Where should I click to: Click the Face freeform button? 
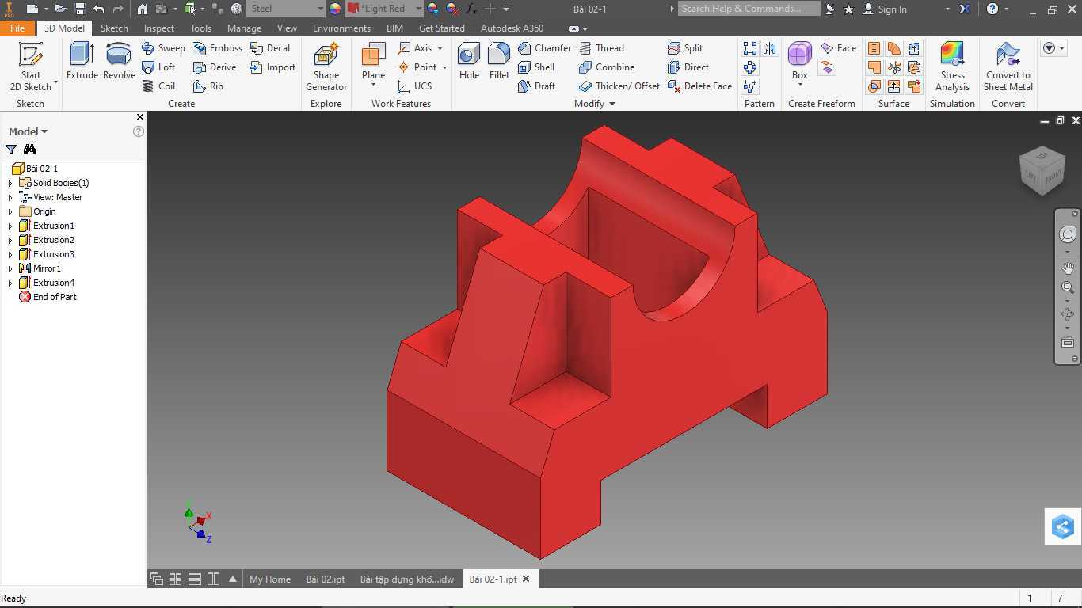click(x=839, y=48)
